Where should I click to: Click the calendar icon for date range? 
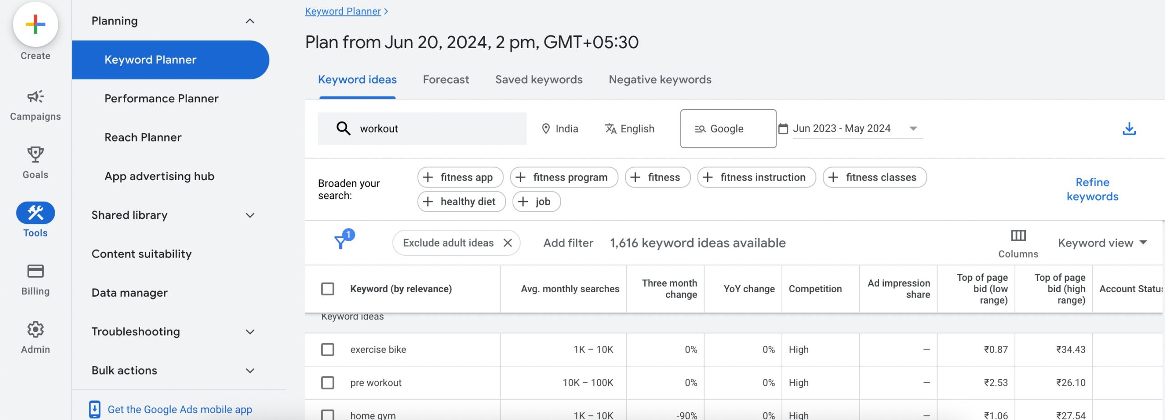(x=783, y=129)
